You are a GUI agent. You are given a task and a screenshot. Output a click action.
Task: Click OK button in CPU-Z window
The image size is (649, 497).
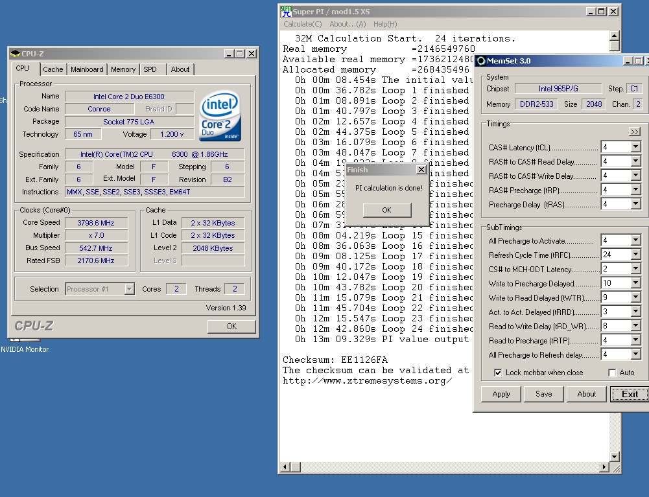pos(231,326)
